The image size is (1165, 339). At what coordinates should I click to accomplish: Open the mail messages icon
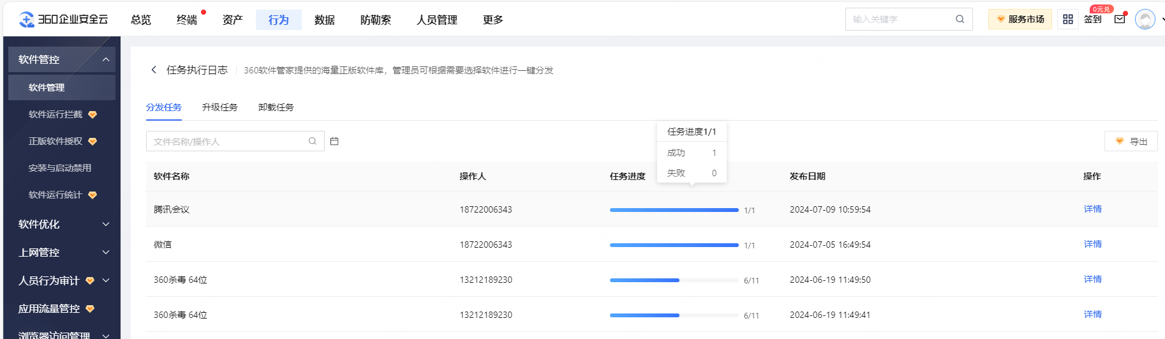tap(1120, 19)
